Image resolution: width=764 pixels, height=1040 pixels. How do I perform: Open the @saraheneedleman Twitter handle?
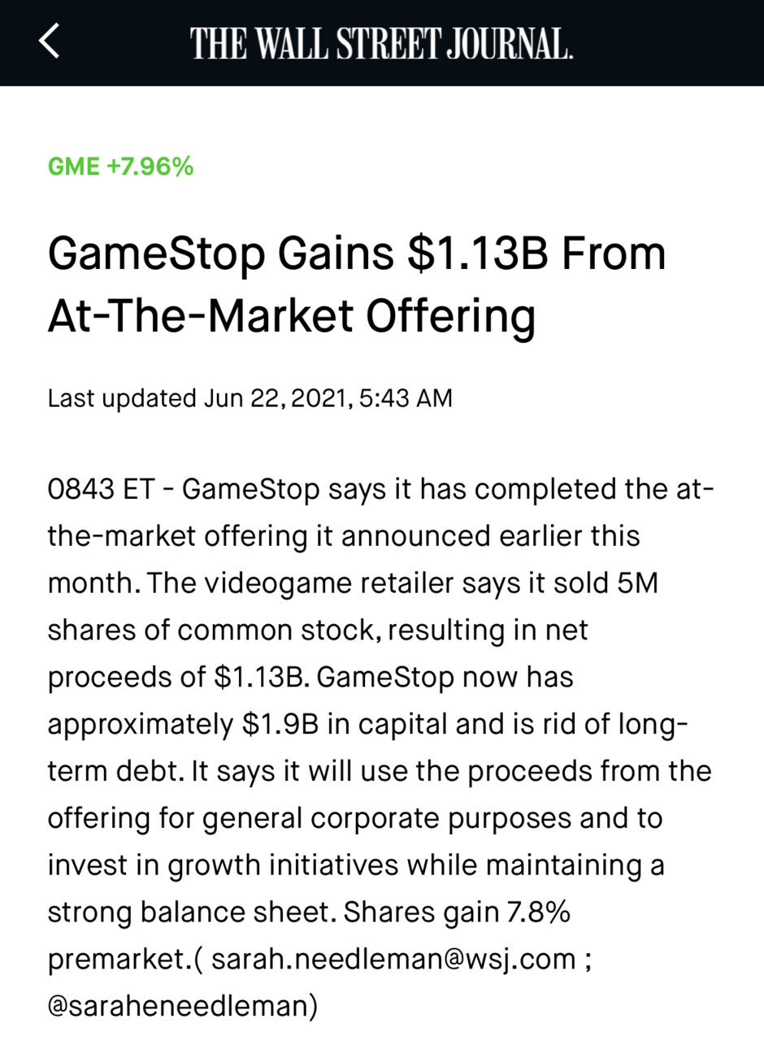point(183,1007)
